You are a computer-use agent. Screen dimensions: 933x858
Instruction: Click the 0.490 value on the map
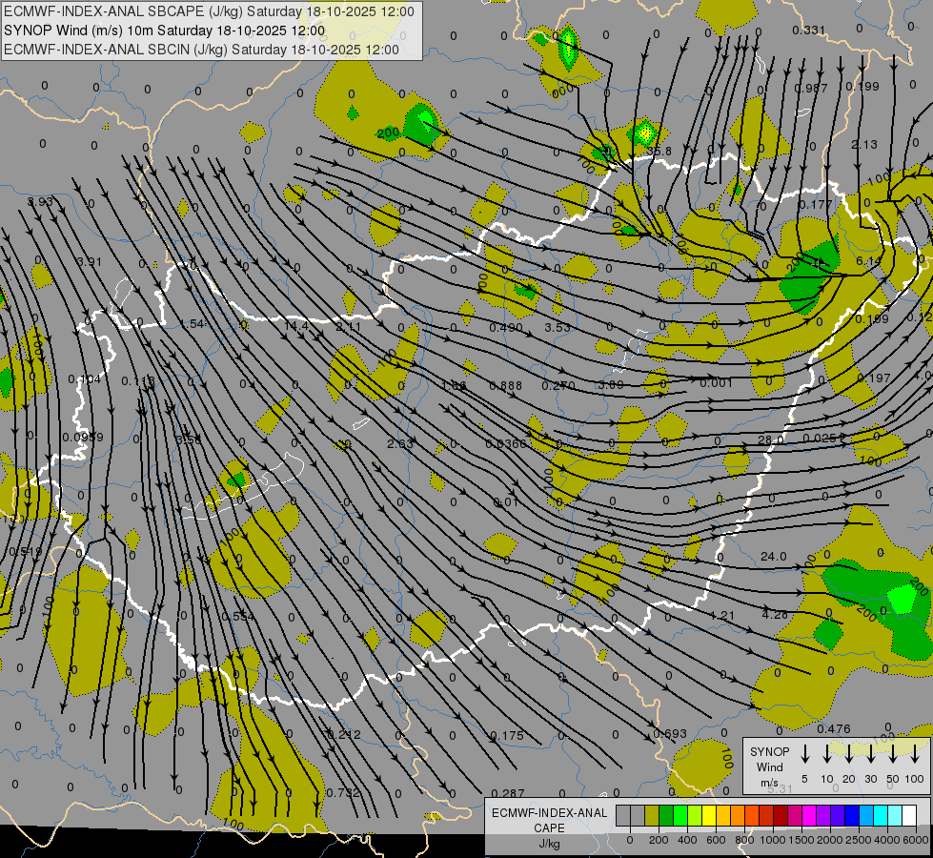point(506,327)
